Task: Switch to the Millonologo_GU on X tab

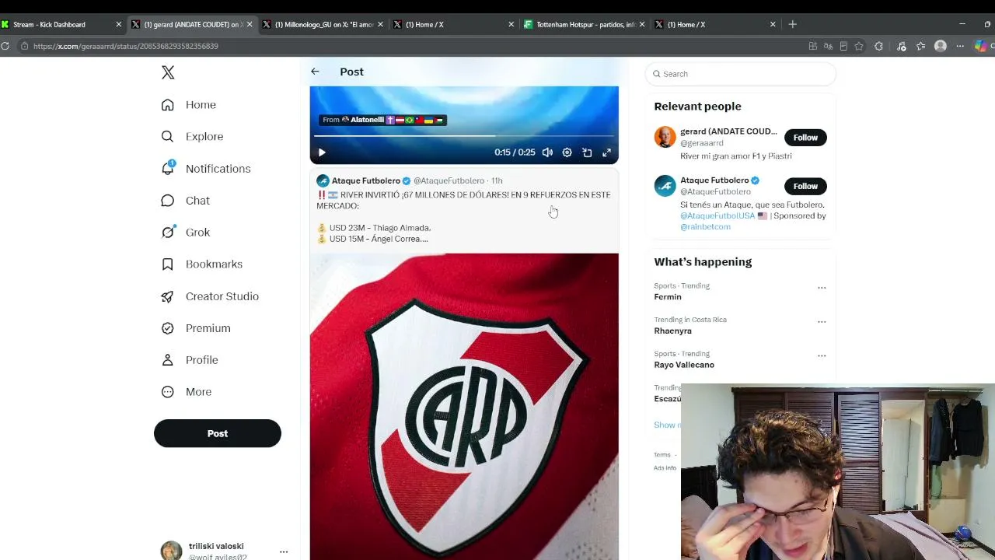Action: point(323,25)
